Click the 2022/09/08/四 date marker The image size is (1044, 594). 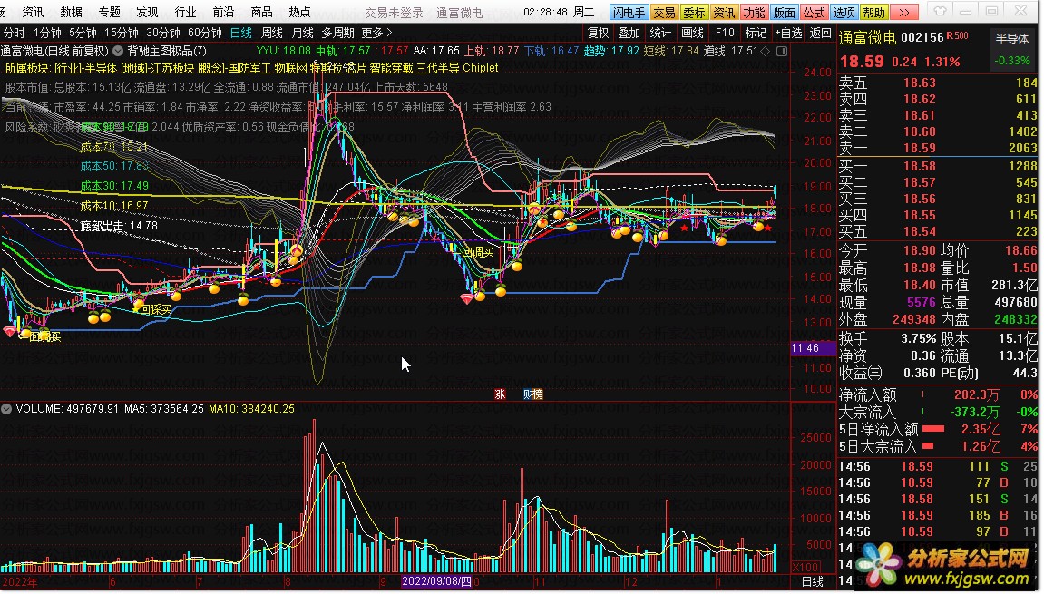coord(436,581)
